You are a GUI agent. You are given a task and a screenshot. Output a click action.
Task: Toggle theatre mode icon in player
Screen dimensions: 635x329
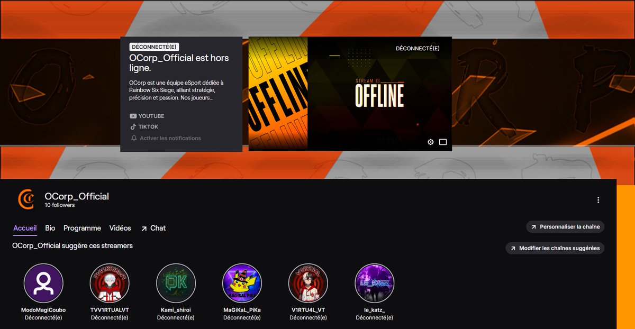443,142
